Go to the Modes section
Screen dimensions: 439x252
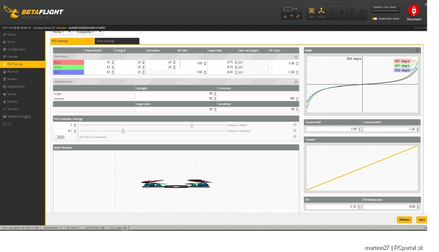(23, 79)
